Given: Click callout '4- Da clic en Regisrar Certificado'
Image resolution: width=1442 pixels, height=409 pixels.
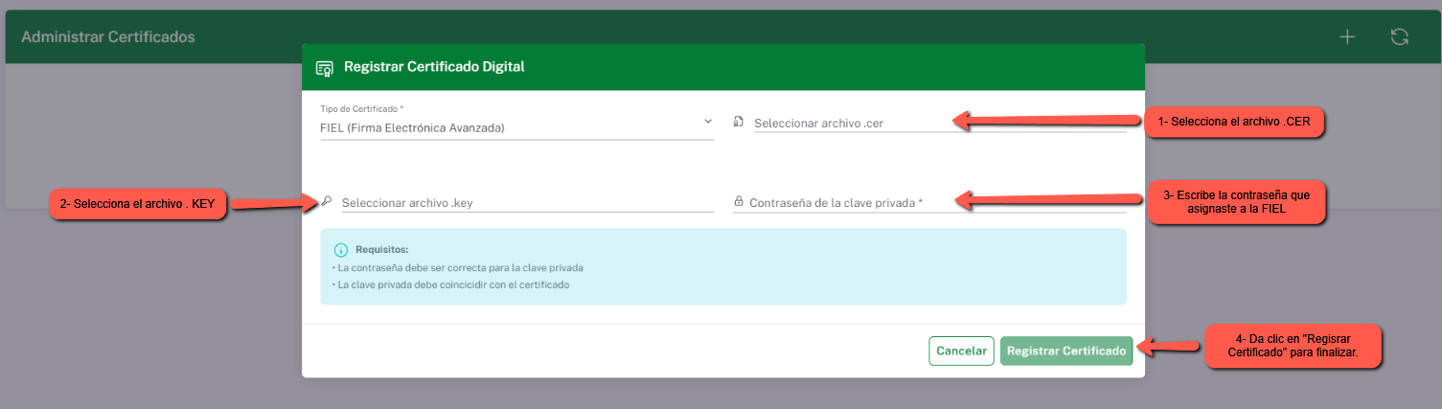Looking at the screenshot, I should 1292,346.
